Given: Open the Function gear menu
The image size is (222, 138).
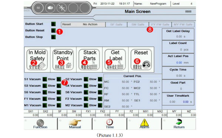Looking at the screenshot, I should click(x=40, y=124).
